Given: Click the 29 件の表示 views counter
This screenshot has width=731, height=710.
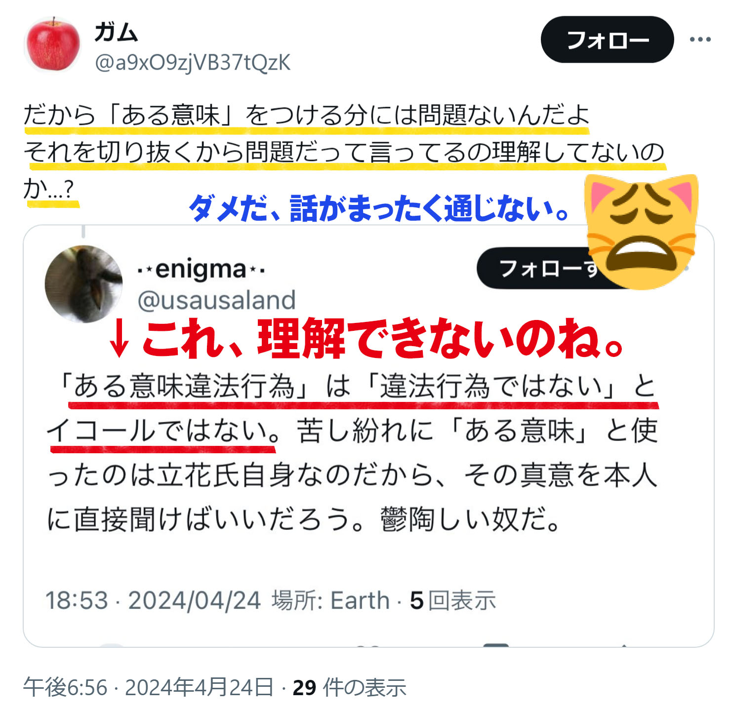Looking at the screenshot, I should click(349, 687).
